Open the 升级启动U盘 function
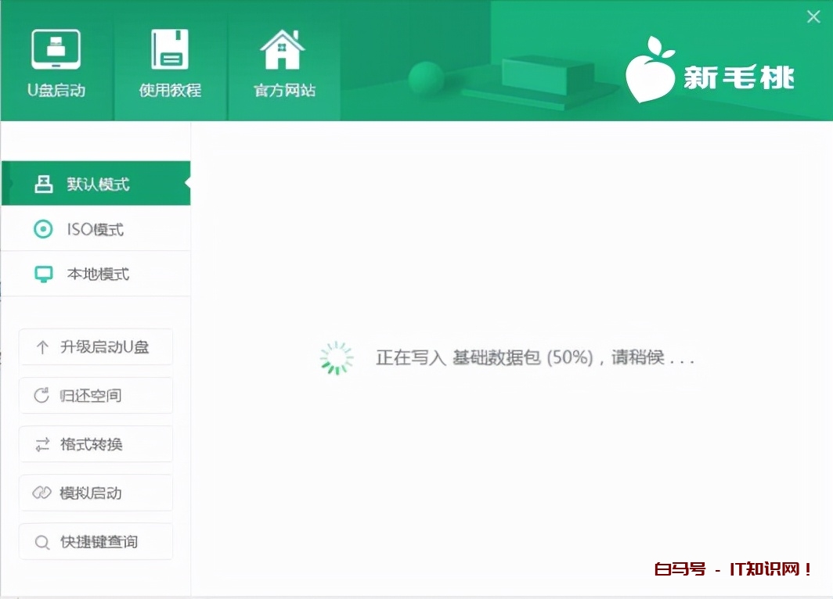 [x=94, y=346]
